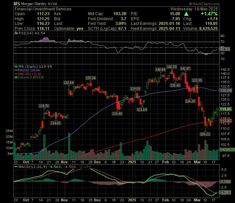Screen dimensions: 235x203
Task: Click the Financial / Investment Services sector label
Action: pyautogui.click(x=43, y=9)
